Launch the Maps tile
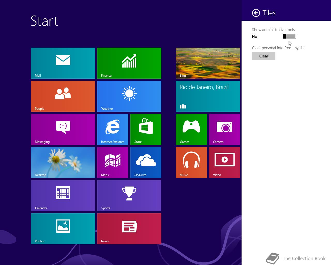331x265 pixels. 113,163
